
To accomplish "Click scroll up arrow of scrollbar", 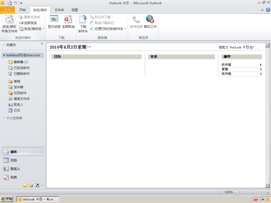I will coord(267,45).
